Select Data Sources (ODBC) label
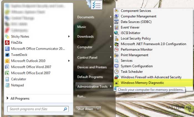Screen dimensions: 194x117 tap(136, 22)
